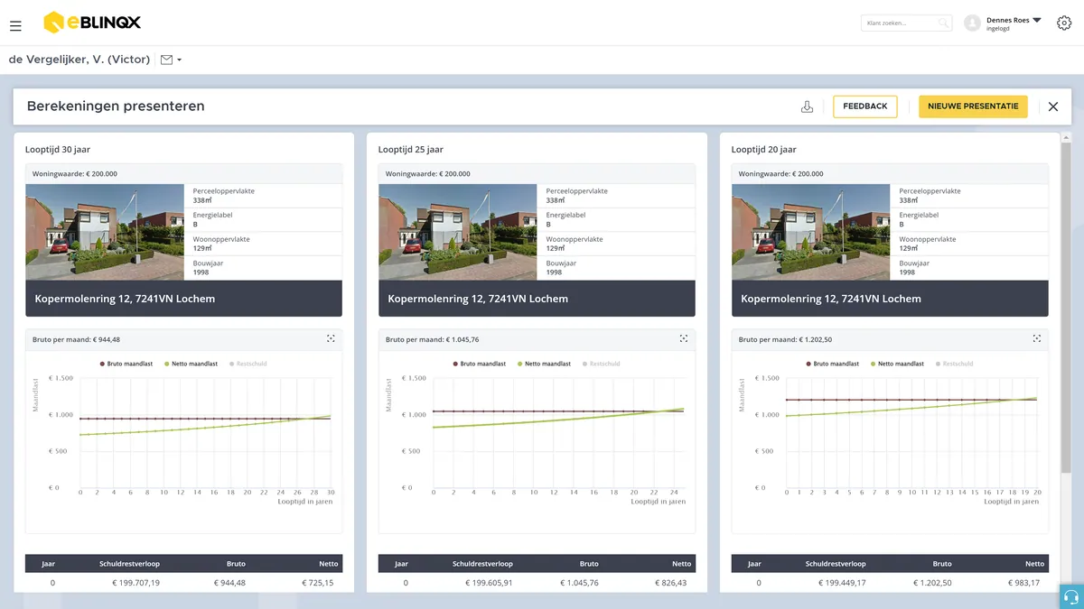The height and width of the screenshot is (609, 1084).
Task: Toggle Netto maandlast series in 30 jaar chart
Action: point(191,364)
